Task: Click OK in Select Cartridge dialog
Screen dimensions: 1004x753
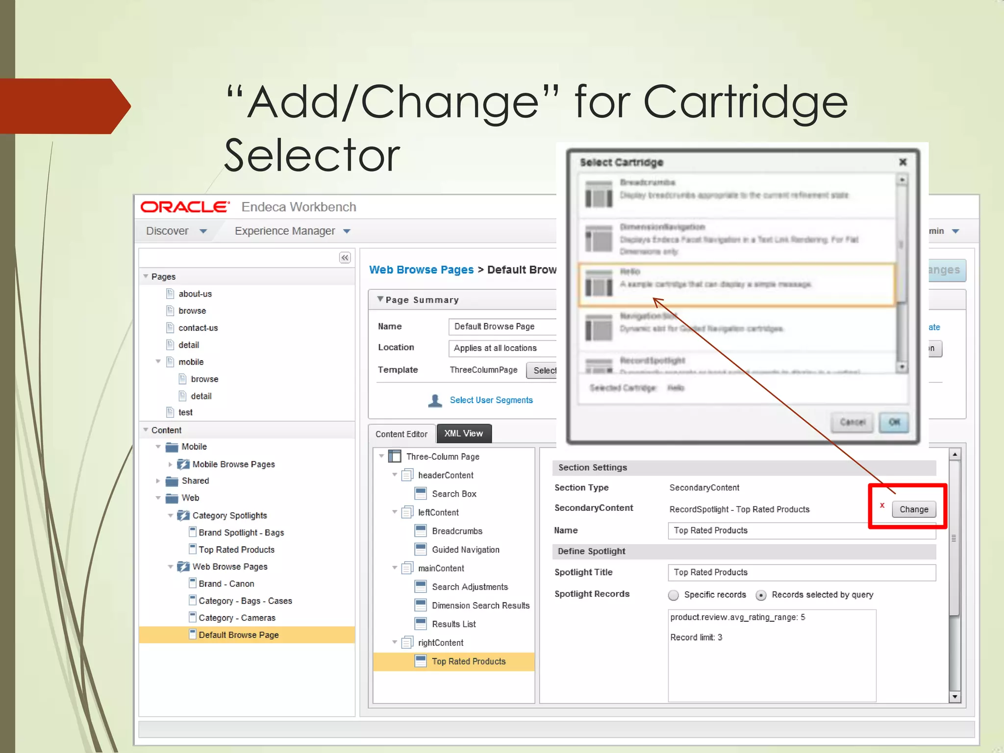Action: click(x=894, y=422)
